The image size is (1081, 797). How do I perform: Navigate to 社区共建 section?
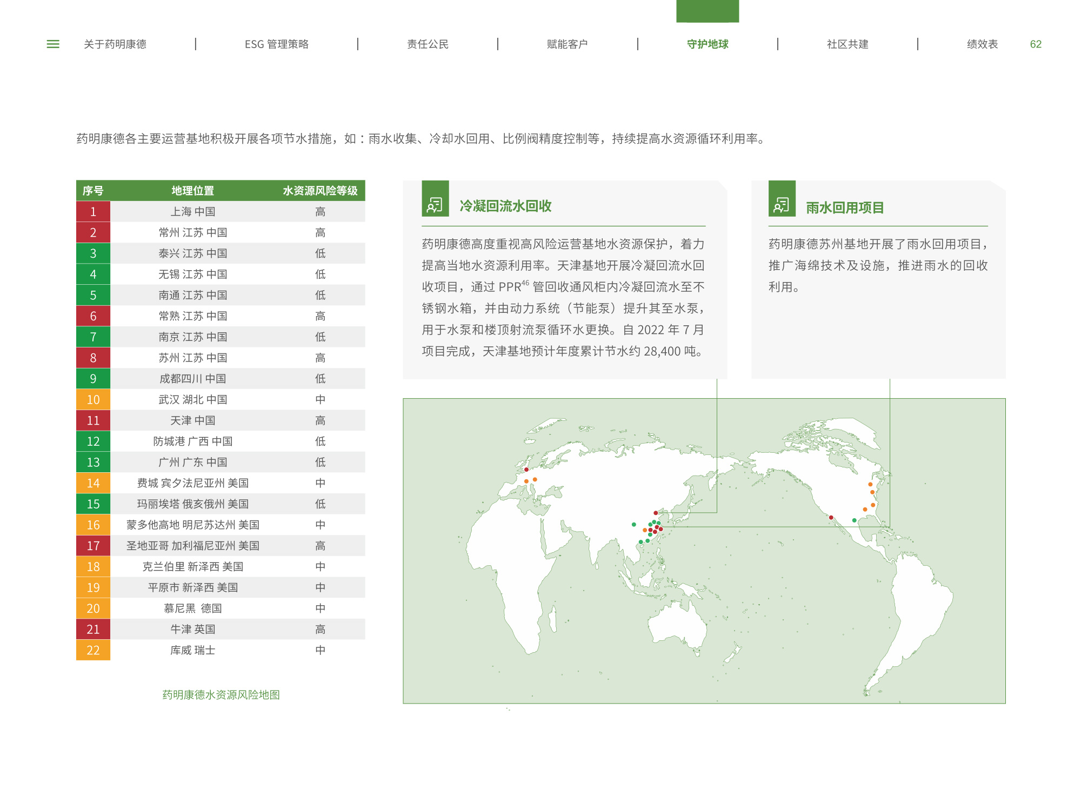(x=848, y=44)
